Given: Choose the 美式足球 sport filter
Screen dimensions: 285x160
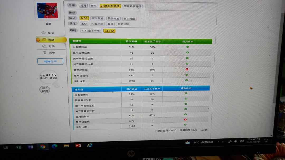Looking at the screenshot, I should coord(123,24).
